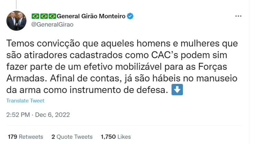The width and height of the screenshot is (258, 144).
Task: Click the down arrow emoji in tweet
Action: pyautogui.click(x=177, y=91)
